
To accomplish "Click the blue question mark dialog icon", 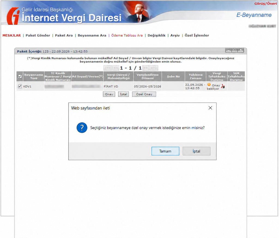I will (82, 128).
